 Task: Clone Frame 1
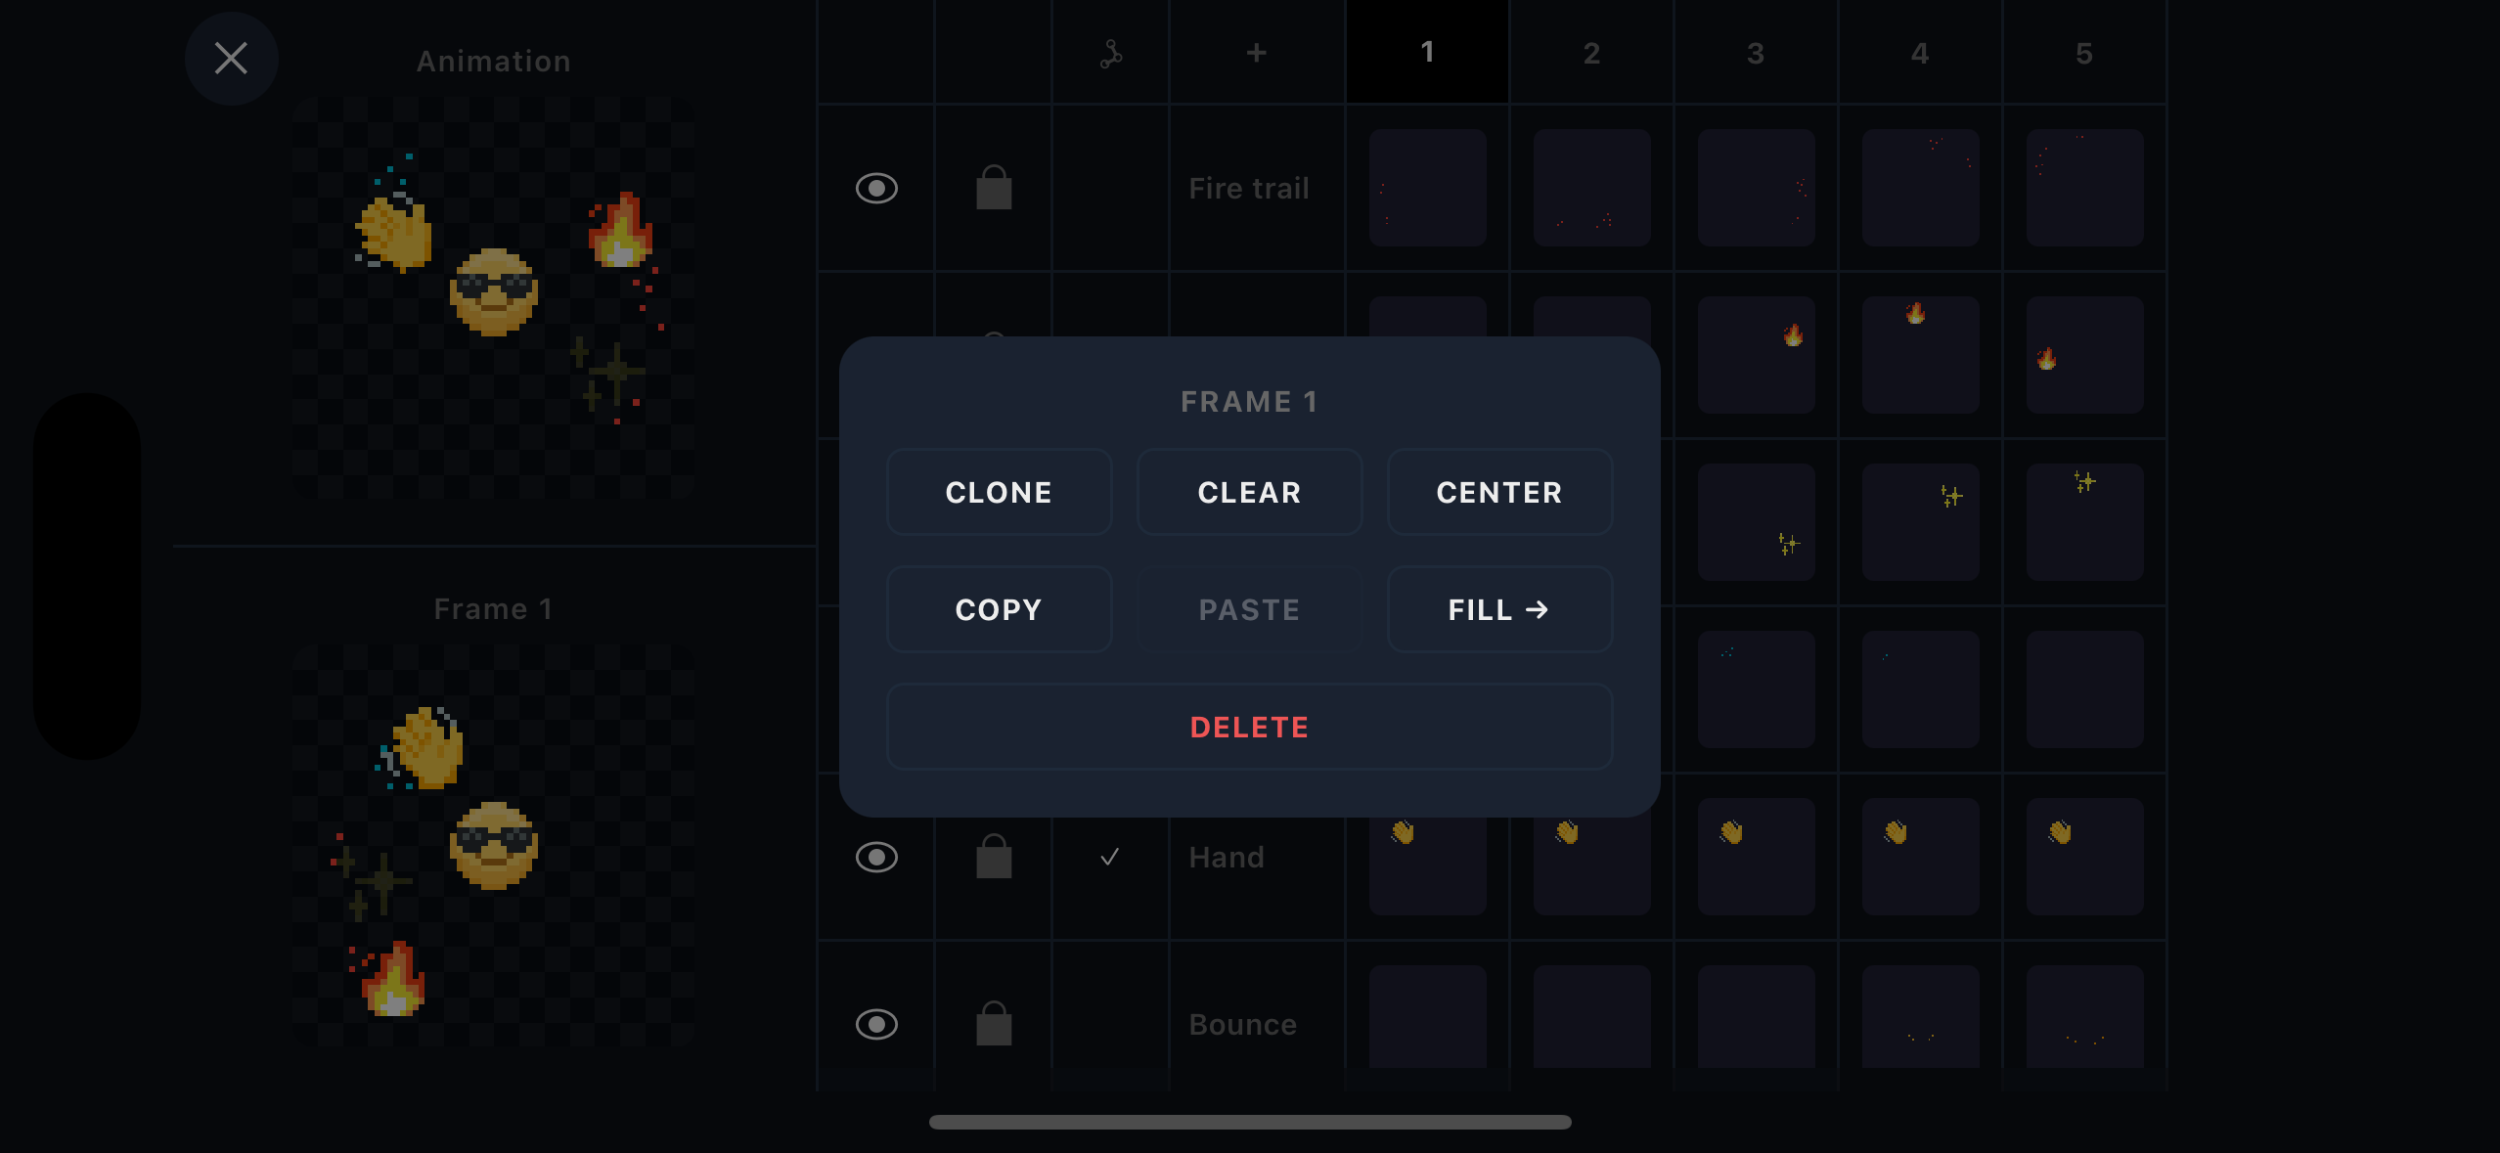(x=999, y=492)
